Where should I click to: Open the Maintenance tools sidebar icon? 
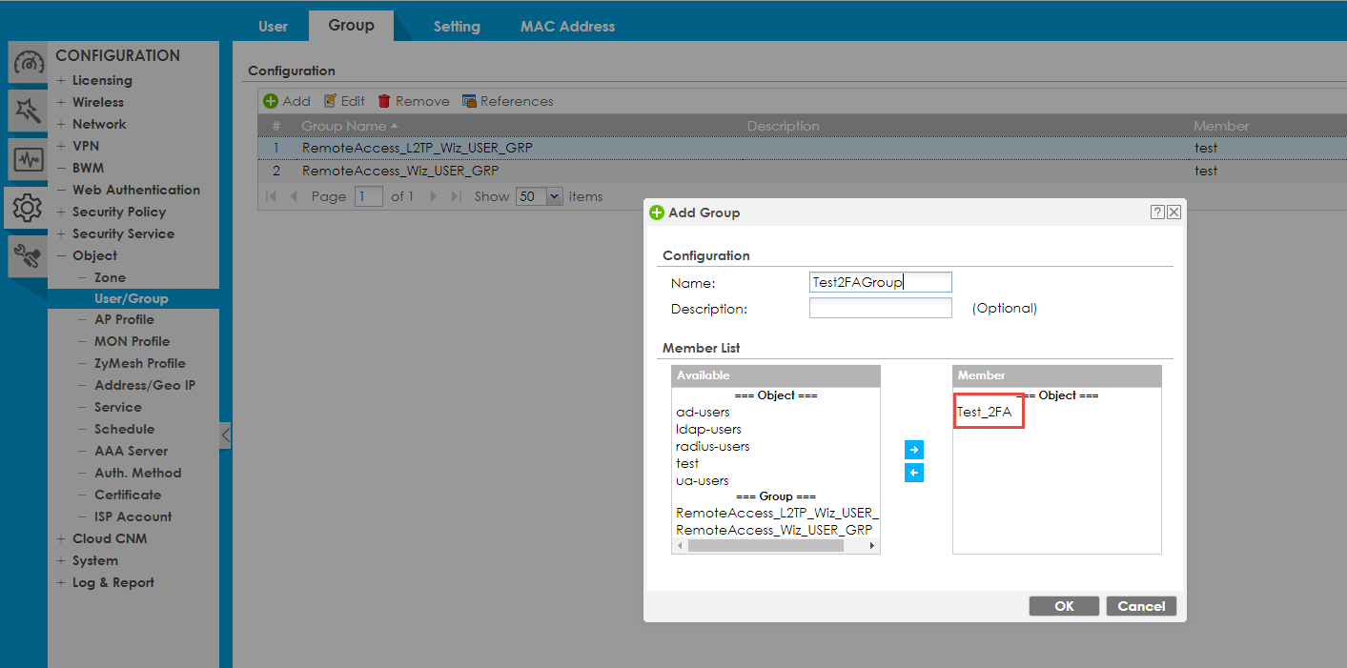[x=29, y=255]
